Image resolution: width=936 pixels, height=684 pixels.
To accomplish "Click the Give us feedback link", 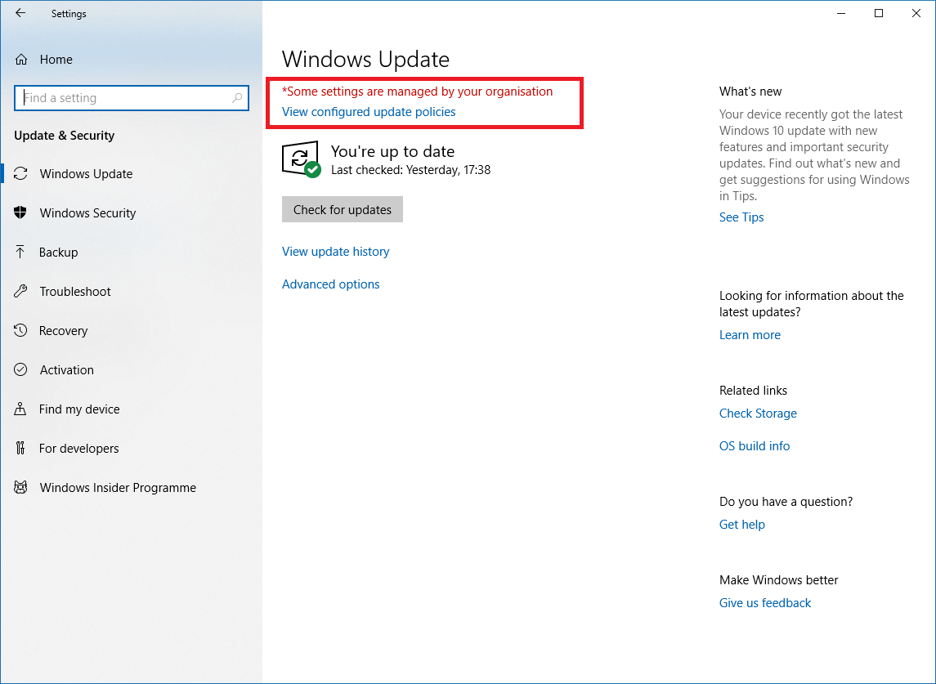I will [765, 603].
